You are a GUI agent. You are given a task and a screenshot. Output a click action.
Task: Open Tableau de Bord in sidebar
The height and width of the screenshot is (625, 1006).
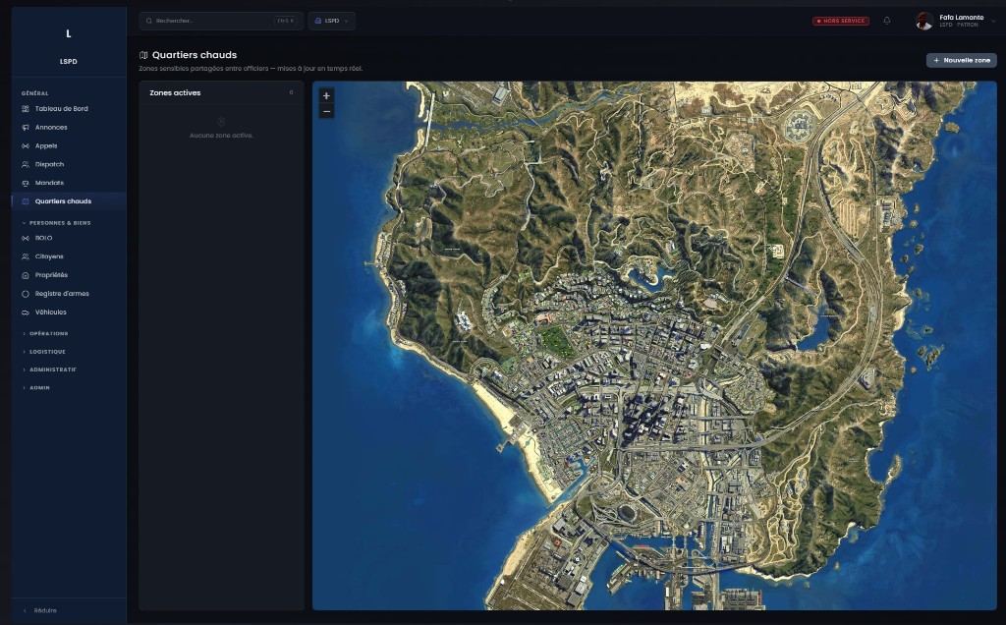pos(69,108)
